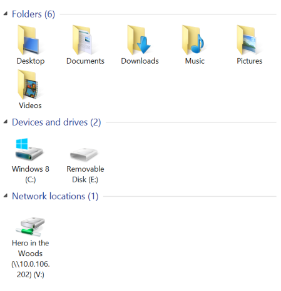Click the Windows 8 (C:) label text
This screenshot has width=281, height=291.
tap(31, 174)
